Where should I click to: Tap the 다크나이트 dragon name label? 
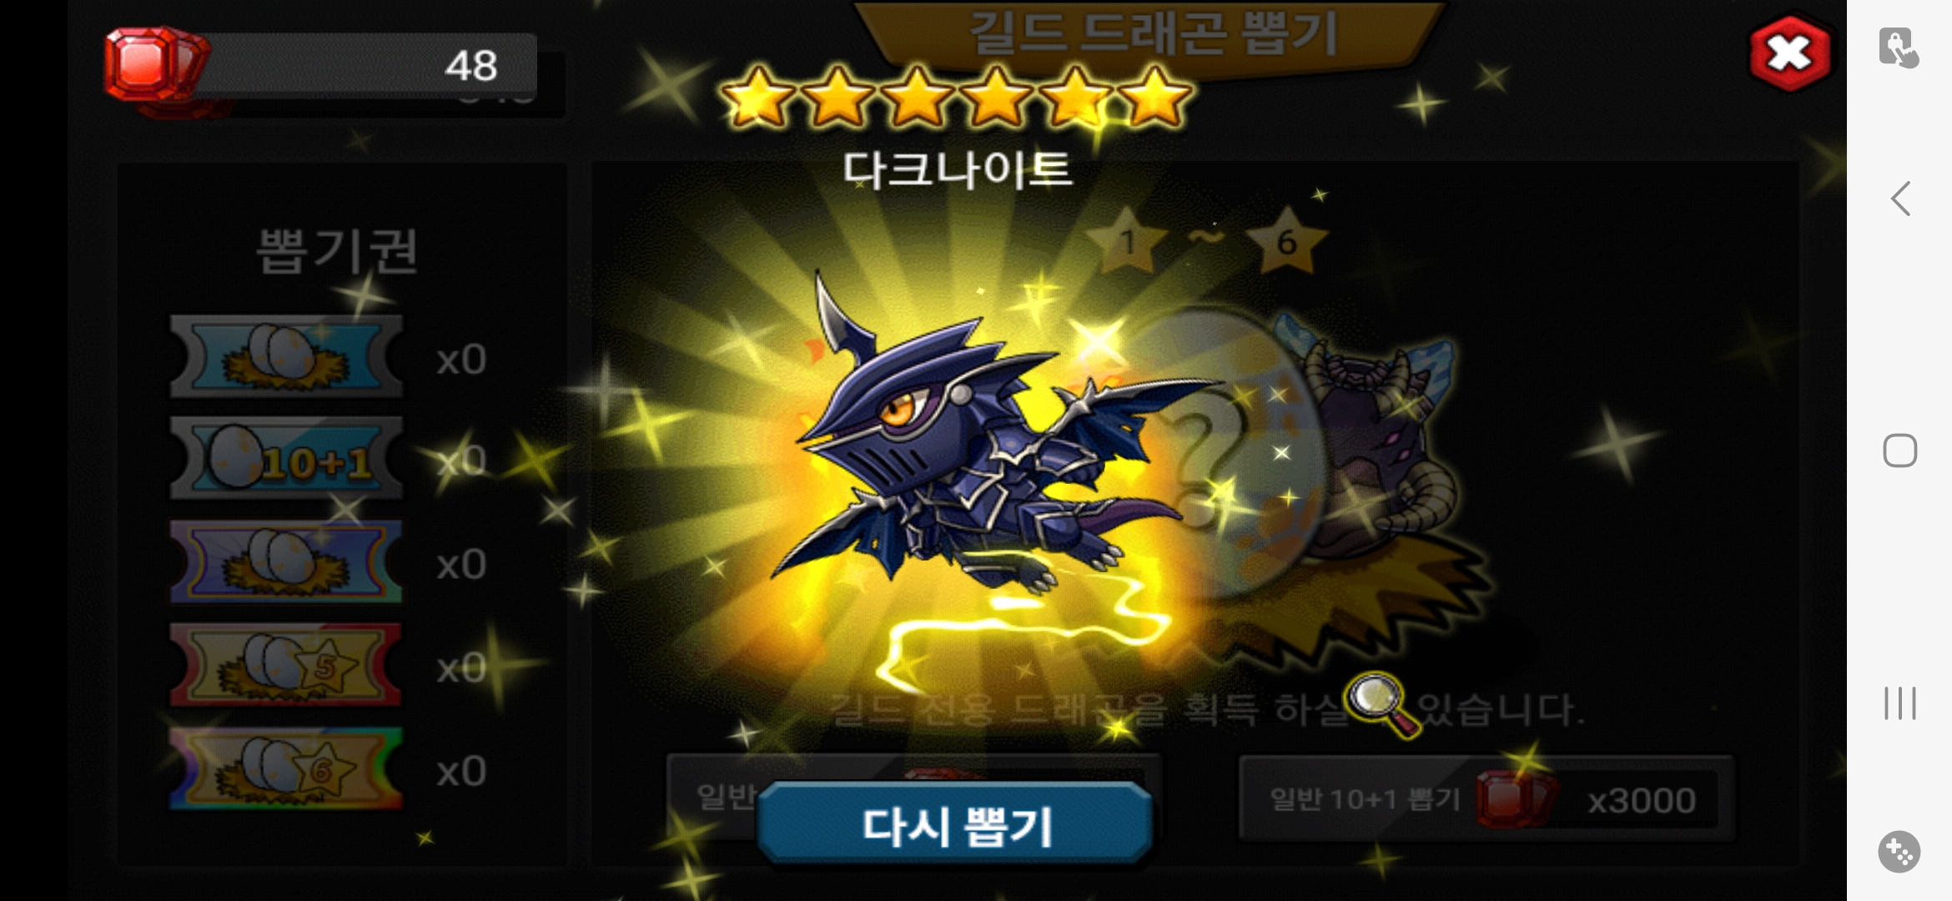[956, 169]
